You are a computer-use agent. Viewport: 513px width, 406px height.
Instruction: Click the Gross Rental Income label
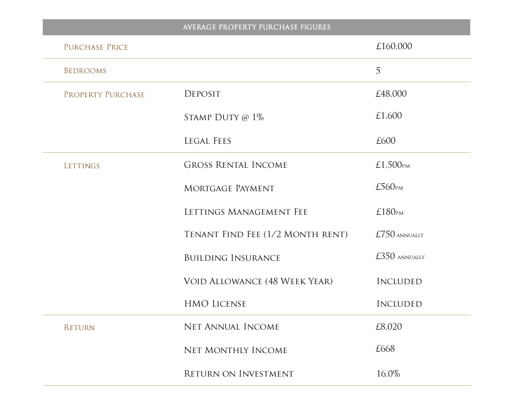click(236, 165)
